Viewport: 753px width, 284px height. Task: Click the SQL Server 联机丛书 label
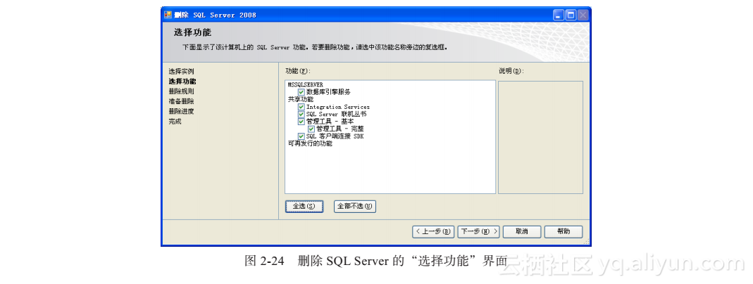click(337, 115)
